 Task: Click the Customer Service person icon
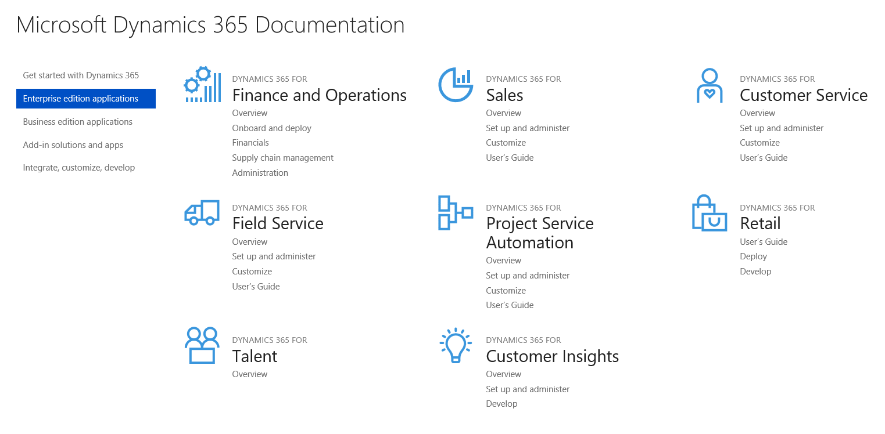[710, 86]
